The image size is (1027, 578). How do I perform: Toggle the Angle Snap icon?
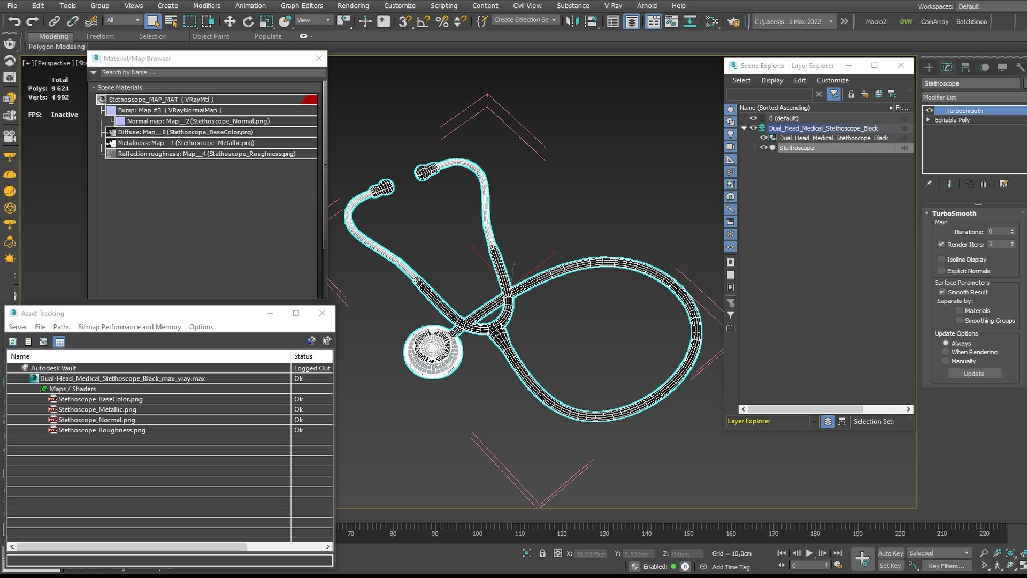(x=423, y=21)
